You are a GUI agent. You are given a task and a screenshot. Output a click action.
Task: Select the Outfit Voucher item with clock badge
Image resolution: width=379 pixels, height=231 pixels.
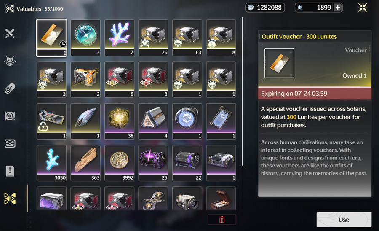click(x=52, y=38)
